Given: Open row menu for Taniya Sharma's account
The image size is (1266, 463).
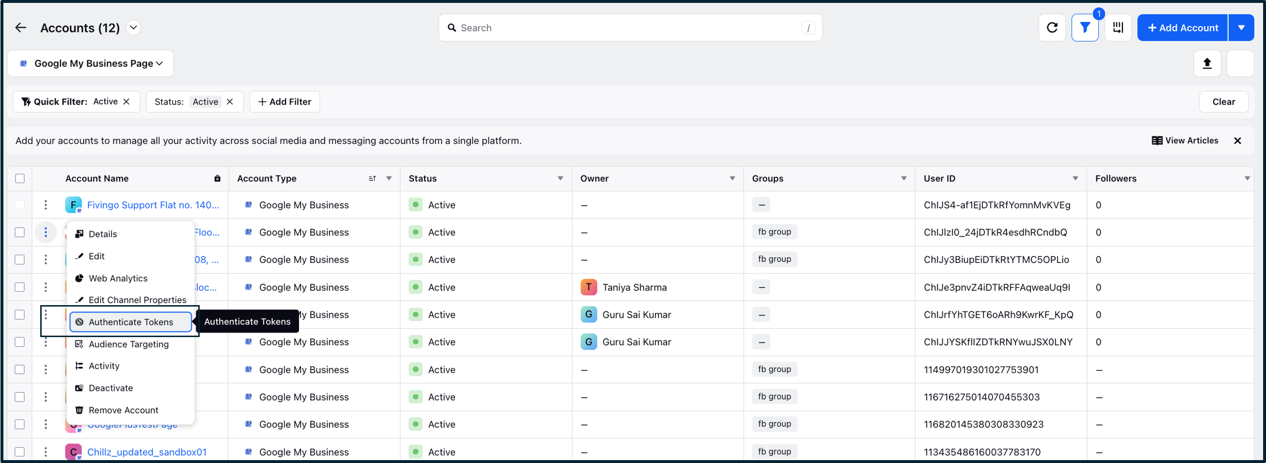Looking at the screenshot, I should click(46, 287).
